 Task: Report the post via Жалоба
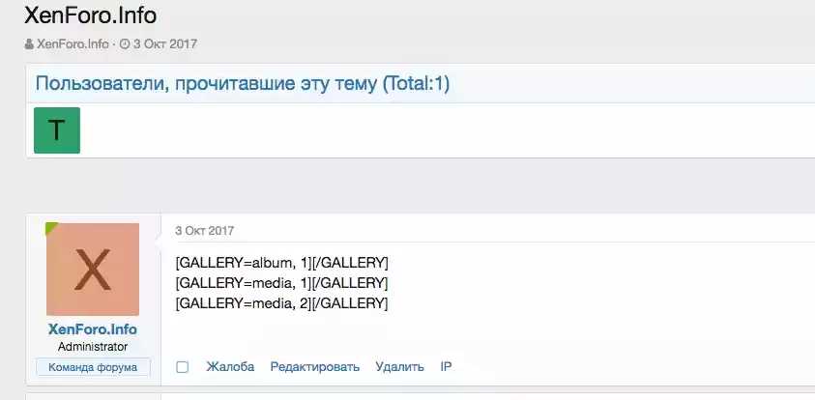point(230,367)
